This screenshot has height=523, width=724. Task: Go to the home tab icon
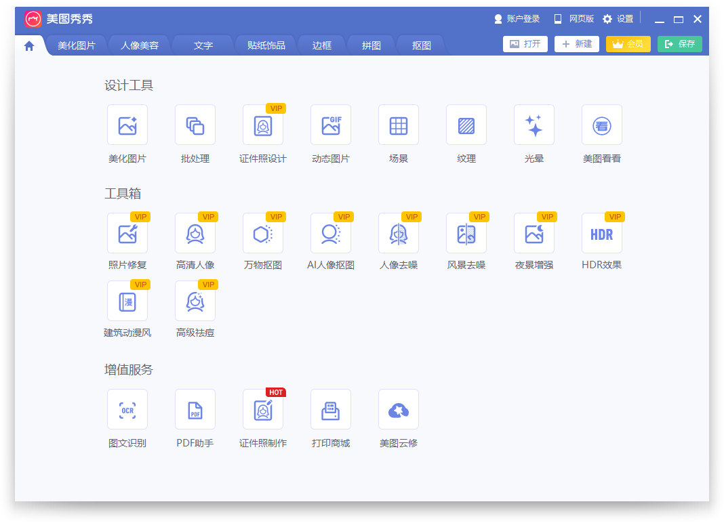point(29,45)
